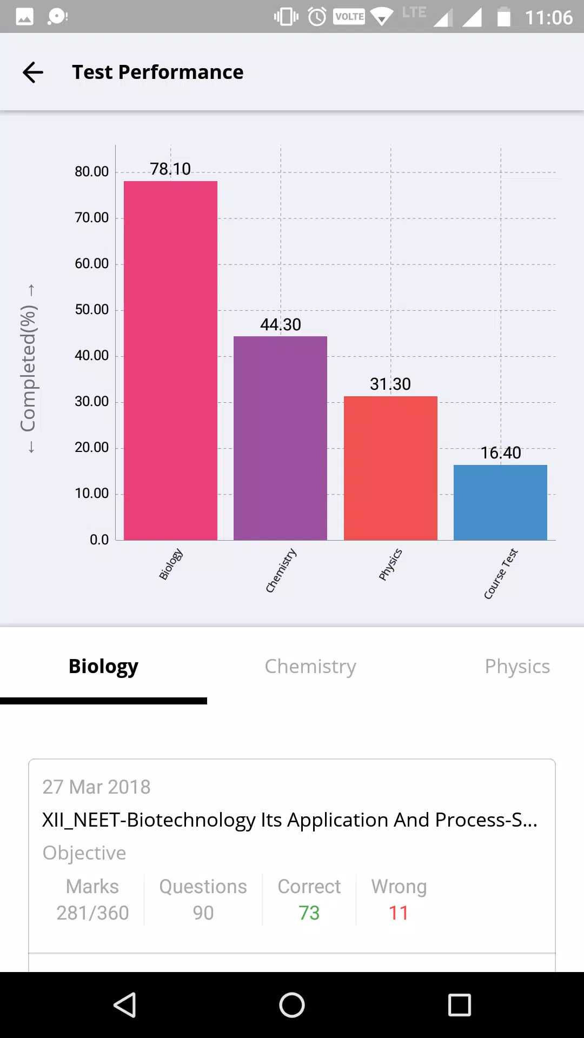Screen dimensions: 584x1038
Task: Tap the Android home circle button
Action: 292,1005
